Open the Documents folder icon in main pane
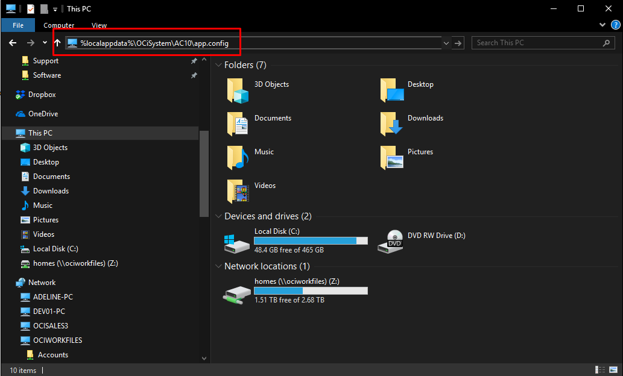 point(238,124)
